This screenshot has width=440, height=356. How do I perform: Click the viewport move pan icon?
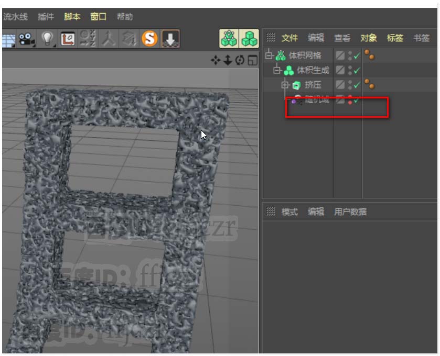(x=216, y=61)
